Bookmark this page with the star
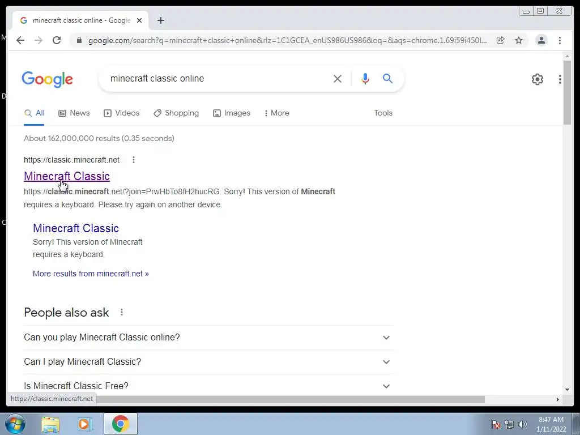This screenshot has width=580, height=435. [x=519, y=40]
